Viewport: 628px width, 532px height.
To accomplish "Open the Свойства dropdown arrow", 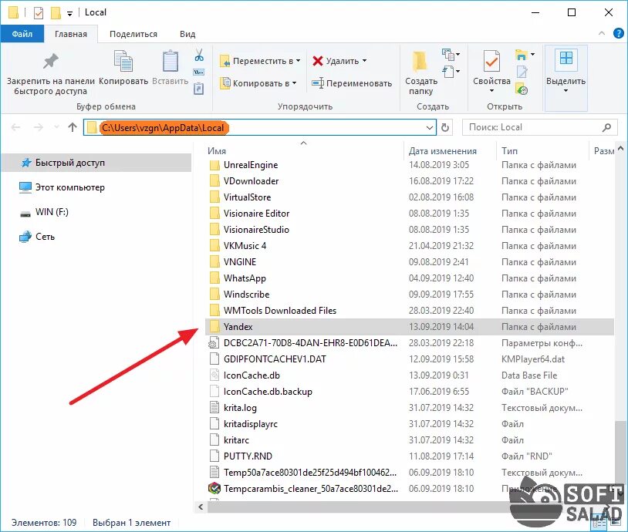I will pos(491,91).
